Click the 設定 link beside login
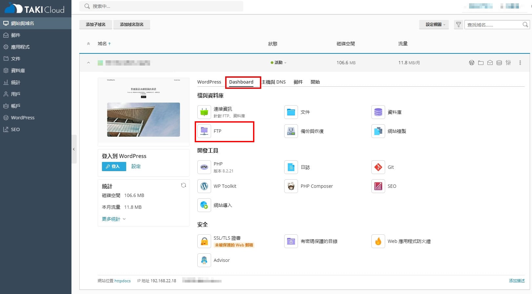The width and height of the screenshot is (532, 294). [x=136, y=167]
